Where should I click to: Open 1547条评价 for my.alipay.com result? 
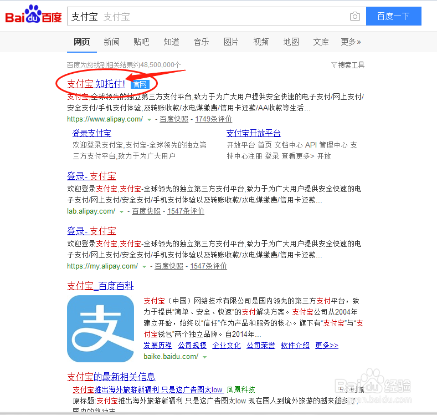point(208,266)
